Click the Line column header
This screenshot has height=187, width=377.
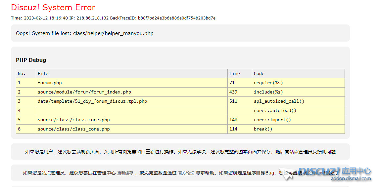pyautogui.click(x=240, y=73)
